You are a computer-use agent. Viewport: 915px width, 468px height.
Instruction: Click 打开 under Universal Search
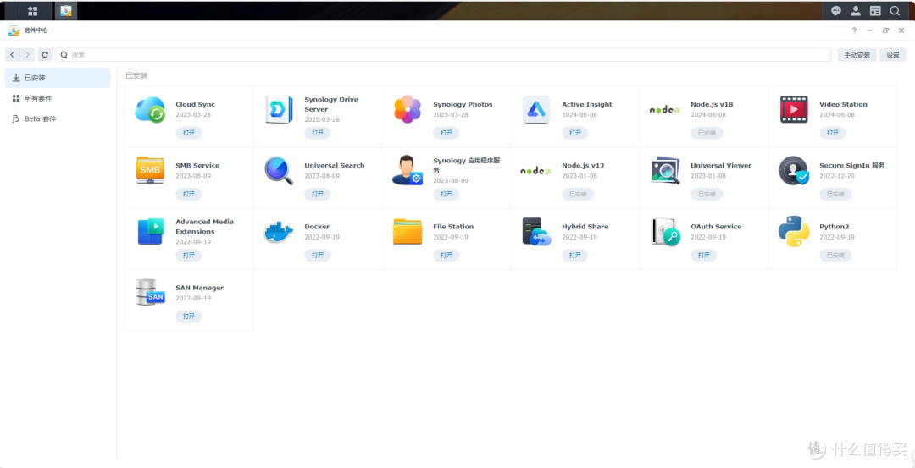click(x=318, y=194)
